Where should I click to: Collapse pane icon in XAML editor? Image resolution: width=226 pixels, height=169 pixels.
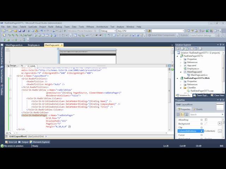(x=172, y=66)
